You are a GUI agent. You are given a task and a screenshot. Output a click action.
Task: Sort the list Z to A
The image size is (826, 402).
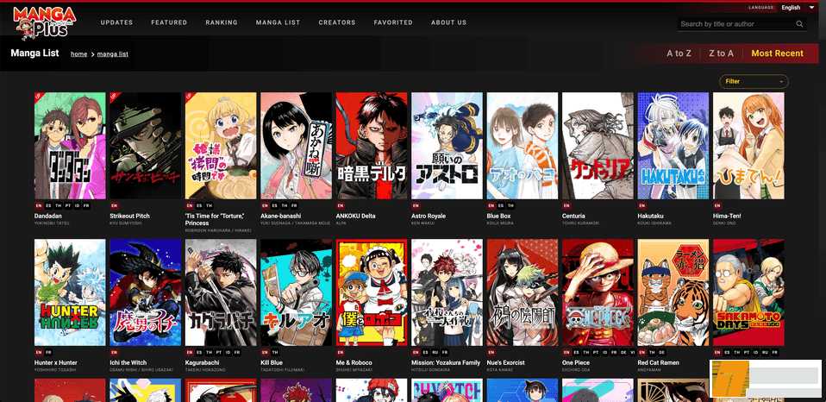[721, 53]
